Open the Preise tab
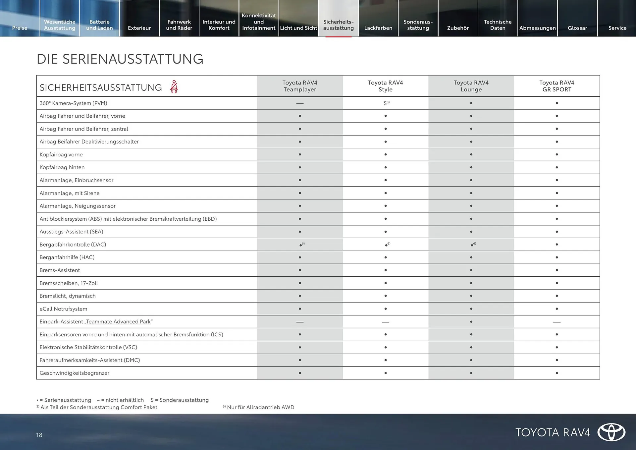This screenshot has height=450, width=636. click(x=20, y=28)
